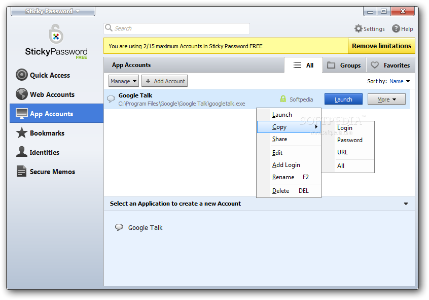Open Settings
The height and width of the screenshot is (300, 429).
point(370,29)
